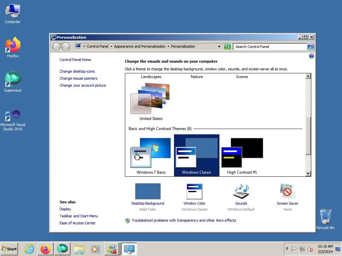
Task: Select the High Contrast #1 theme
Action: pyautogui.click(x=242, y=155)
